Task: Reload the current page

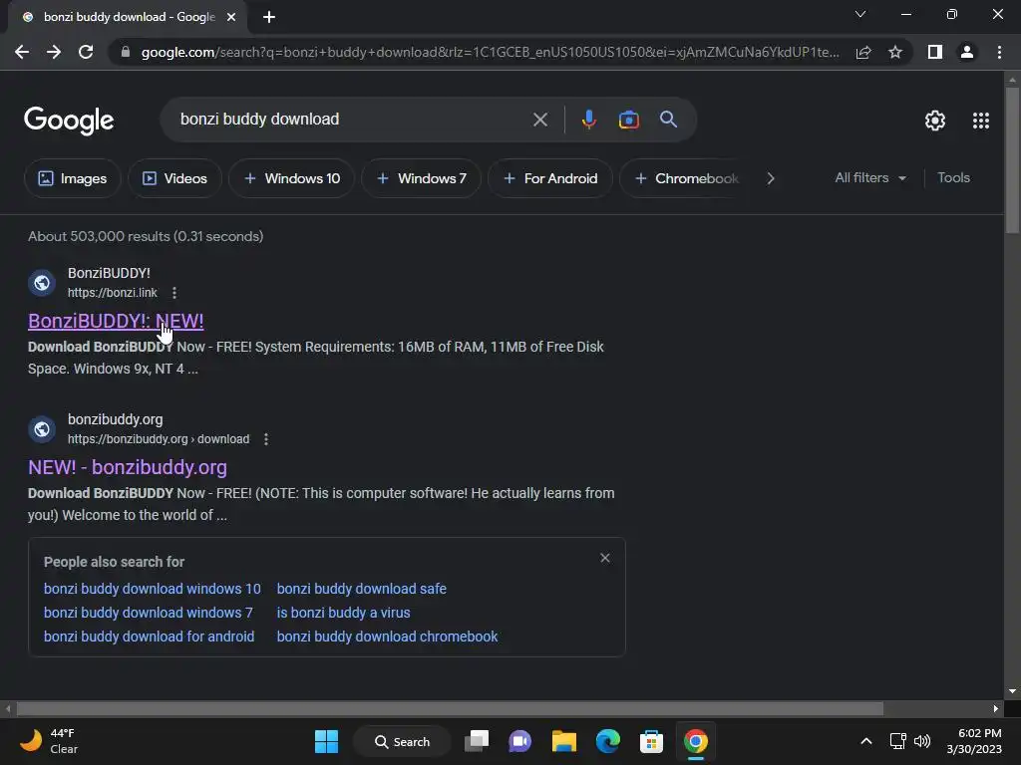Action: (86, 52)
